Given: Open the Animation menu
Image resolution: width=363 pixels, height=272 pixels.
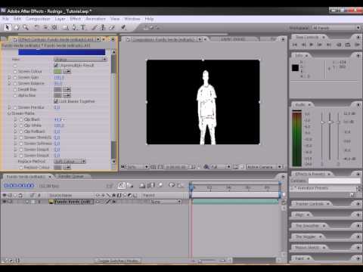Looking at the screenshot, I should click(95, 19).
